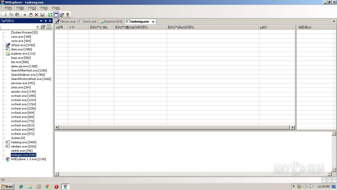Click the detail pane scroll-down arrow

pos(334,170)
